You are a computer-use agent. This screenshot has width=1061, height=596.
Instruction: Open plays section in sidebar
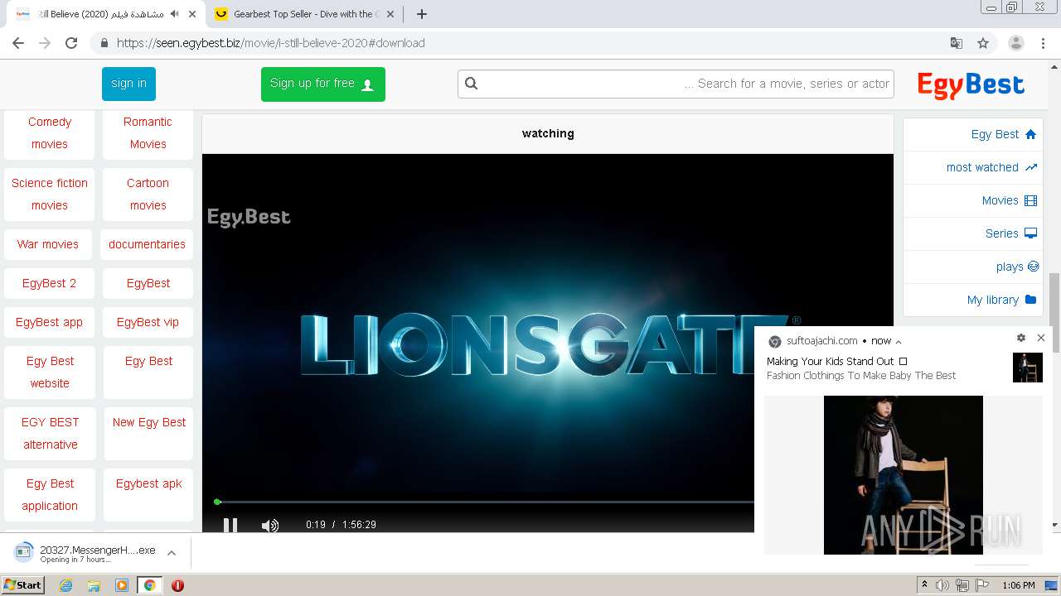point(1010,267)
